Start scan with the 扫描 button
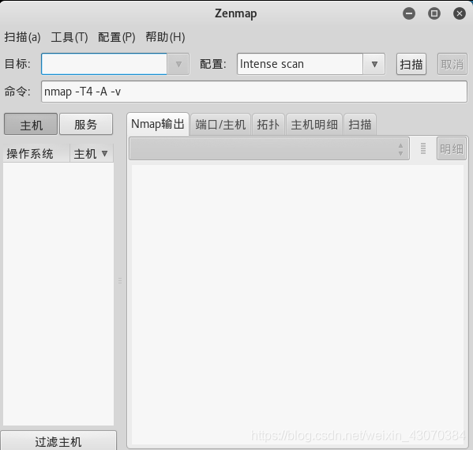Screen dimensions: 473x450 [x=411, y=64]
